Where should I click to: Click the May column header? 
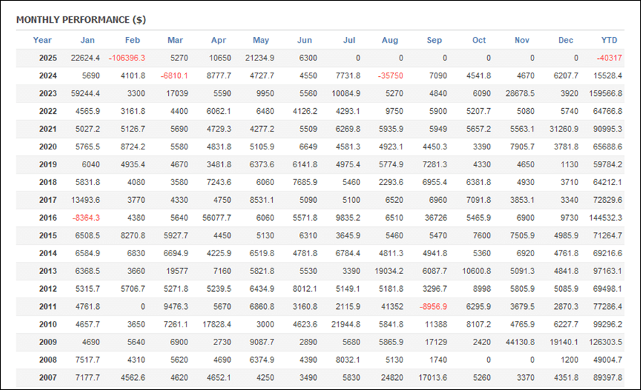tap(261, 40)
